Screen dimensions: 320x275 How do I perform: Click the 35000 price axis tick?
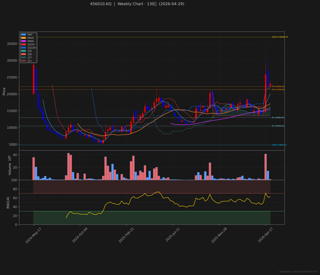click(12, 44)
